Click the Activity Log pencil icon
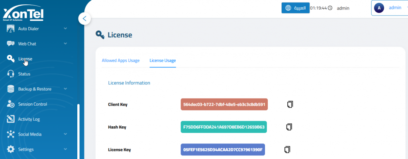This screenshot has width=408, height=159. pos(10,119)
